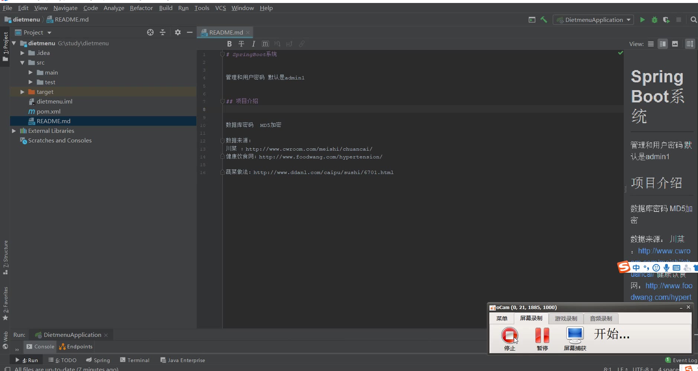698x371 pixels.
Task: Open the Project view selector dropdown
Action: (33, 32)
